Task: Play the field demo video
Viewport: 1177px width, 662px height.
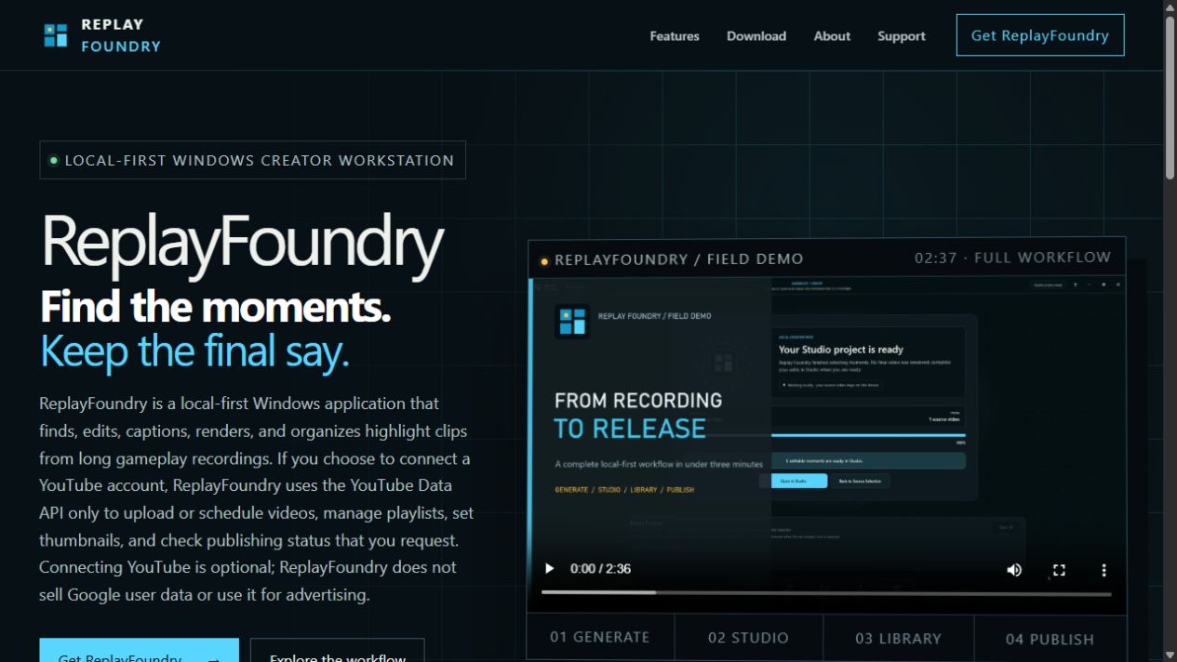Action: tap(549, 569)
